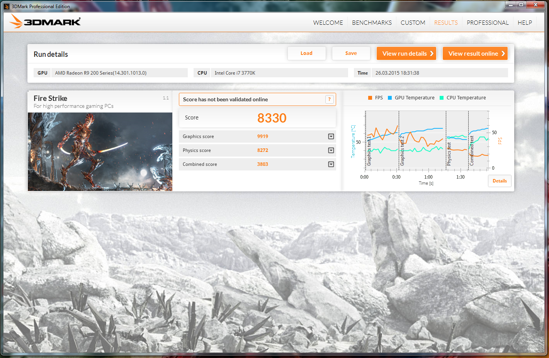Open the chart Details button
This screenshot has height=358, width=549.
[500, 181]
